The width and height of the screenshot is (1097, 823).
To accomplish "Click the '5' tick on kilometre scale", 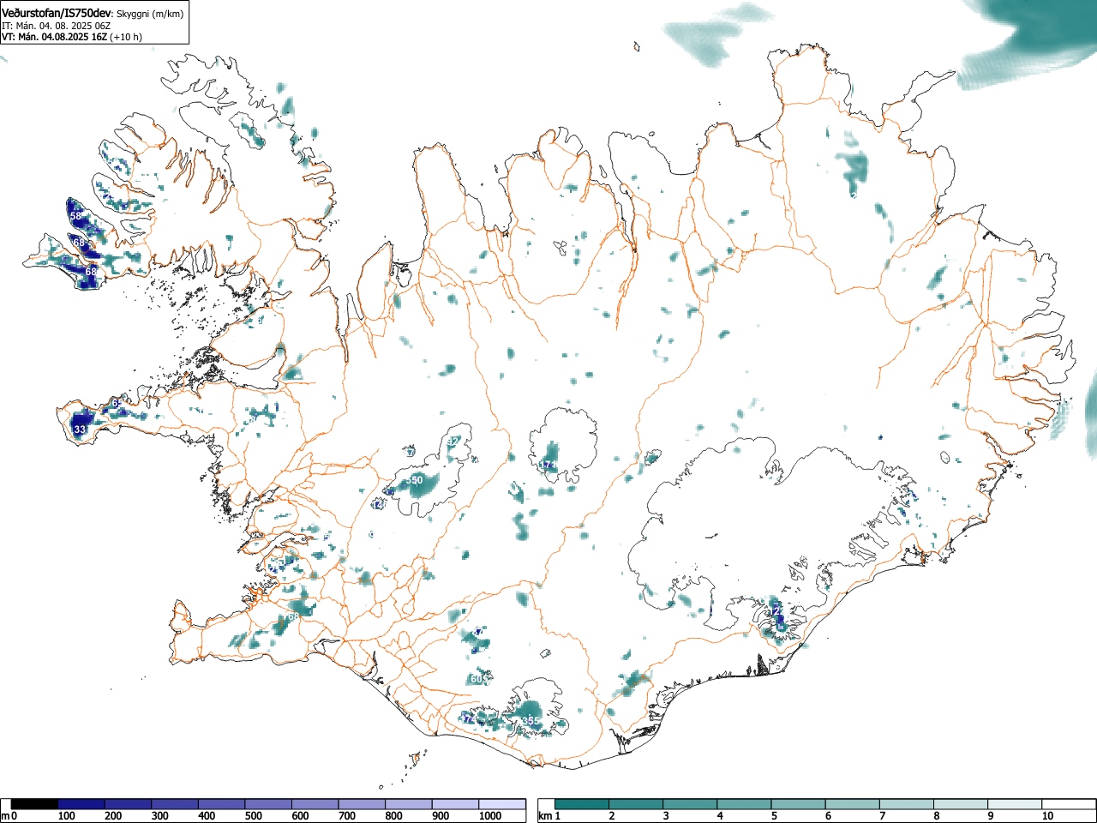I will (774, 816).
